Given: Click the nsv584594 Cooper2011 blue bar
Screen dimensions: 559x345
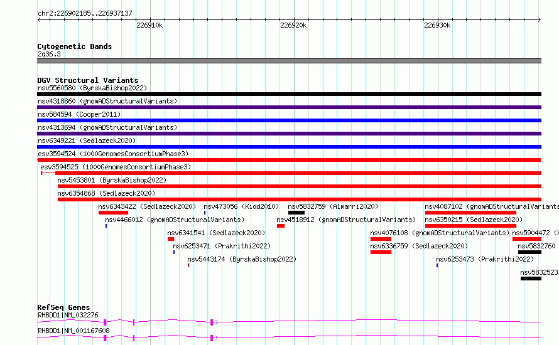Looking at the screenshot, I should (x=289, y=120).
